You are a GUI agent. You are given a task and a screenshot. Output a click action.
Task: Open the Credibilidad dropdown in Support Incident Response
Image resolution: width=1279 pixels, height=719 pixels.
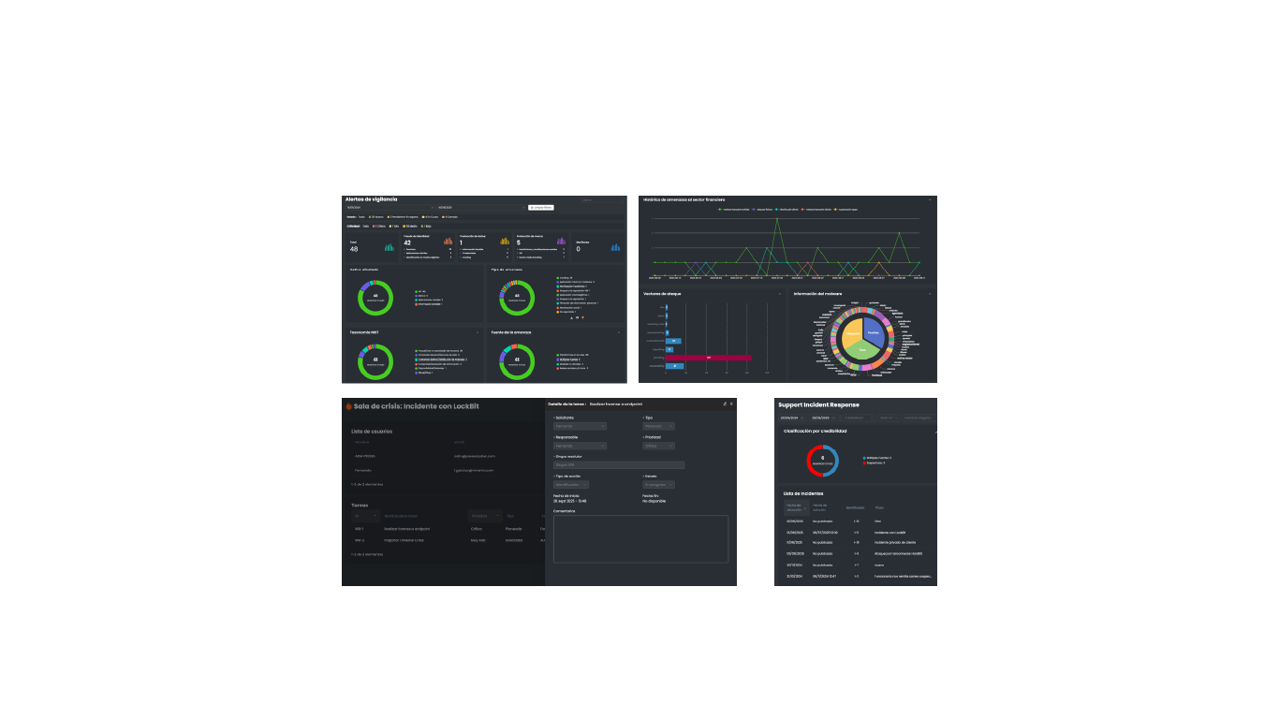pos(859,418)
